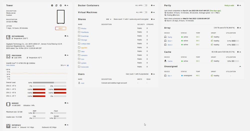Collapse the Unassigned devices section
Image resolution: width=250 pixels, height=131 pixels.
tap(240, 66)
